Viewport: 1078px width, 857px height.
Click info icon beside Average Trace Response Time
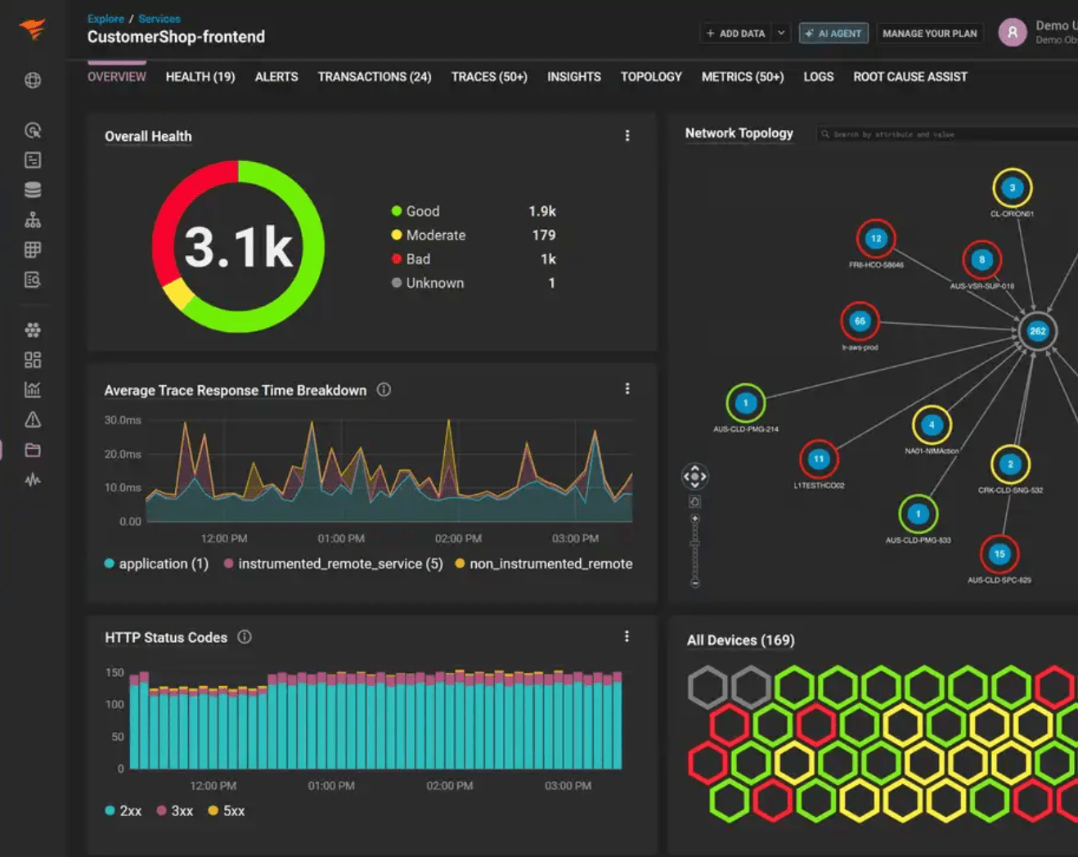pos(384,390)
